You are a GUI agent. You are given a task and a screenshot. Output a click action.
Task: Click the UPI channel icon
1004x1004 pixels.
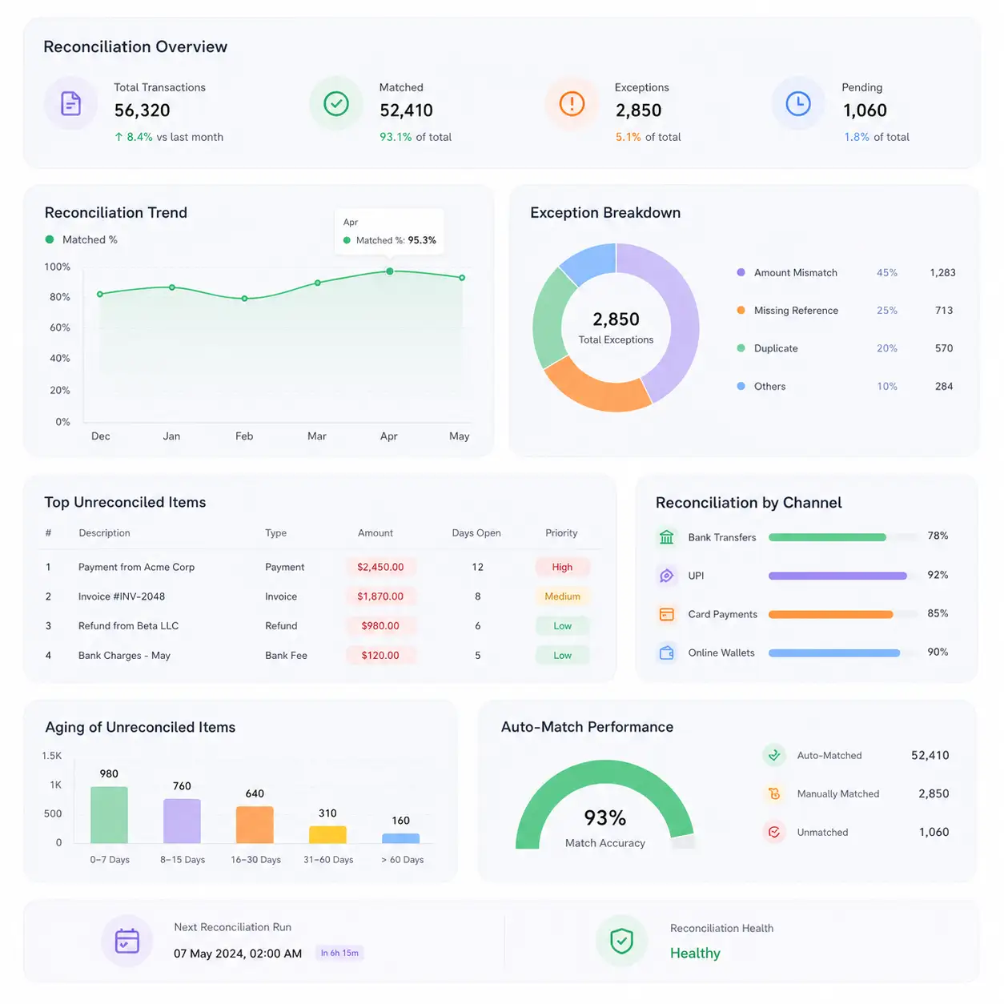666,575
